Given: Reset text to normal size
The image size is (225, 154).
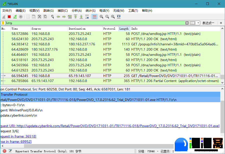Looking at the screenshot, I should point(113,17).
